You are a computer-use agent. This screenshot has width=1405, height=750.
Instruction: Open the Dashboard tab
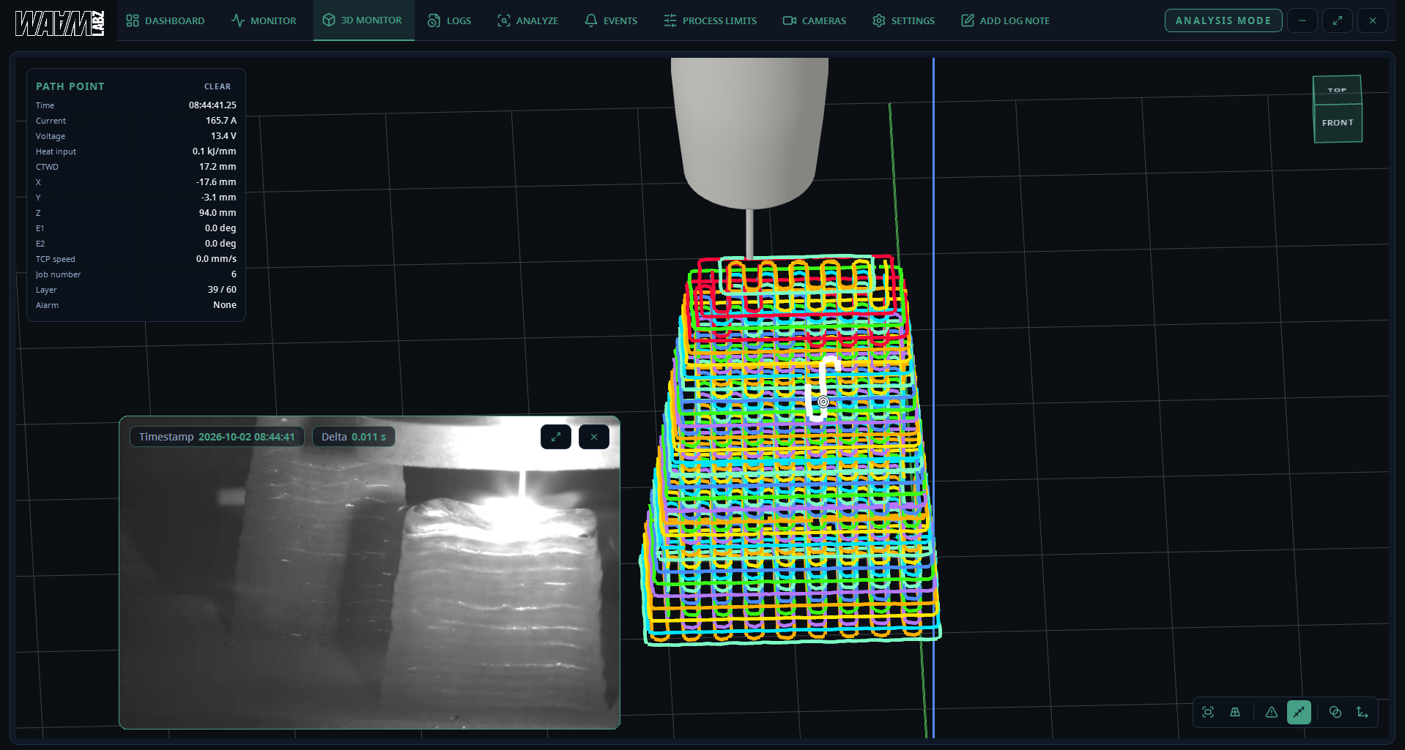click(165, 20)
